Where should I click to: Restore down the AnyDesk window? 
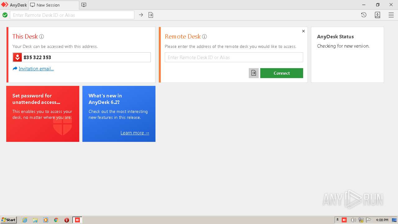click(378, 5)
